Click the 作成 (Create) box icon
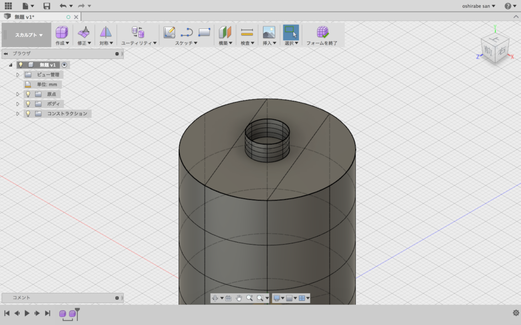 (x=62, y=32)
